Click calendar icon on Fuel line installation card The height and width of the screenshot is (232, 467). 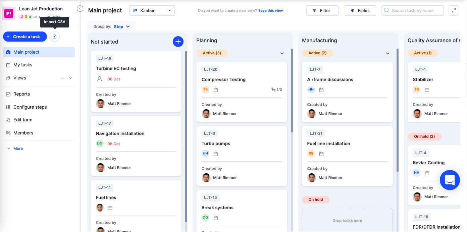point(321,154)
